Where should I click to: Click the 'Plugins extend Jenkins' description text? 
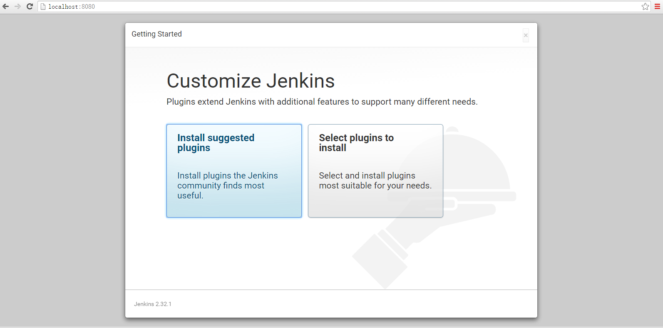click(322, 102)
